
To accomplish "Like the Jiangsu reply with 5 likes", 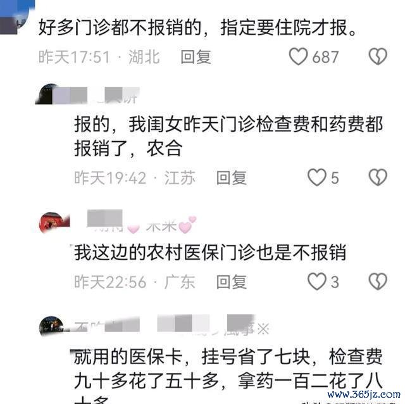I will pyautogui.click(x=316, y=177).
